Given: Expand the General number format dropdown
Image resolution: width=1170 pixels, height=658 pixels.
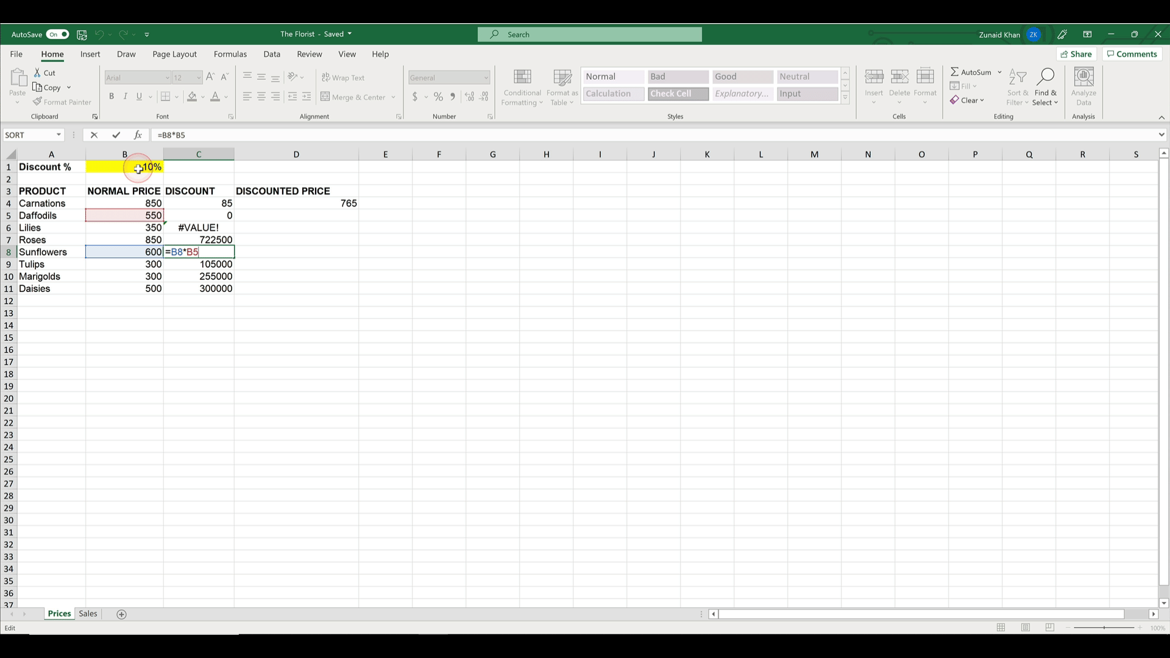Looking at the screenshot, I should coord(486,77).
